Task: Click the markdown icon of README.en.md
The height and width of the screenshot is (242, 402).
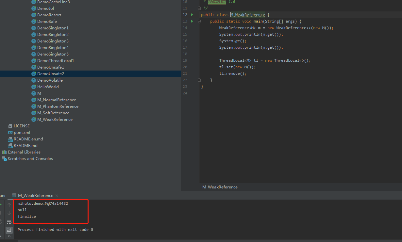Action: click(x=10, y=139)
